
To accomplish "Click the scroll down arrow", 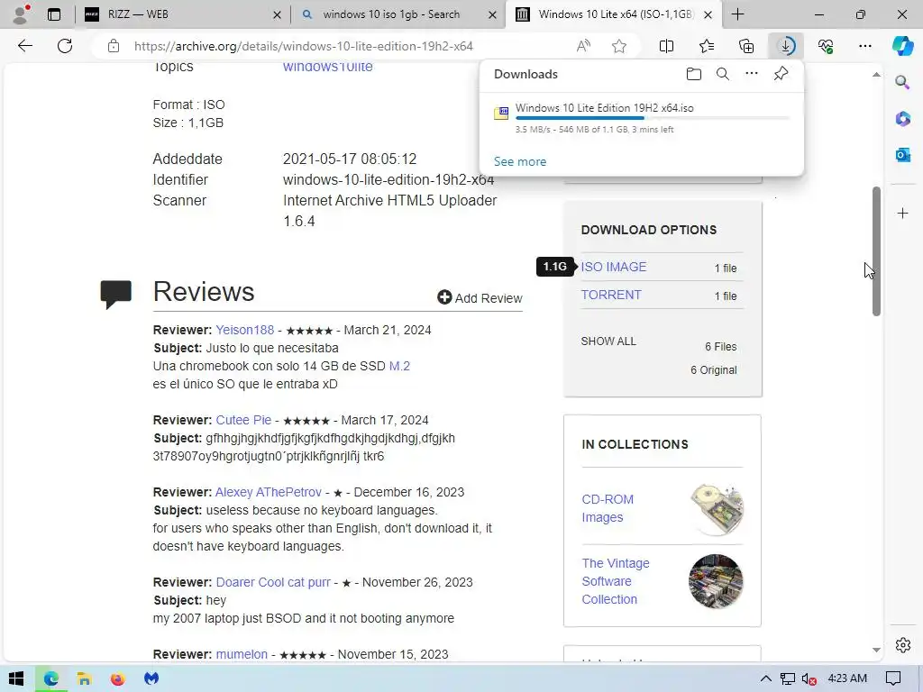I will 876,650.
